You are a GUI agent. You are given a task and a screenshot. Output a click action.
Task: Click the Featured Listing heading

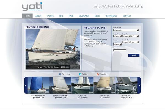pyautogui.click(x=37, y=27)
